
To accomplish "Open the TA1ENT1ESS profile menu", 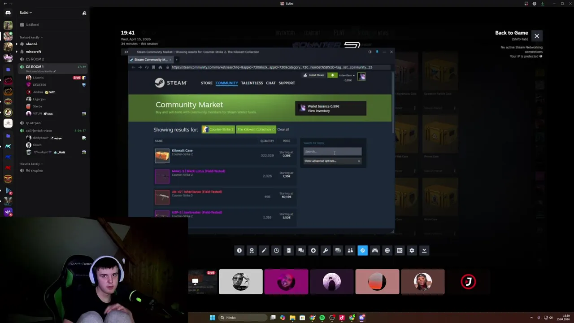I will [x=252, y=83].
